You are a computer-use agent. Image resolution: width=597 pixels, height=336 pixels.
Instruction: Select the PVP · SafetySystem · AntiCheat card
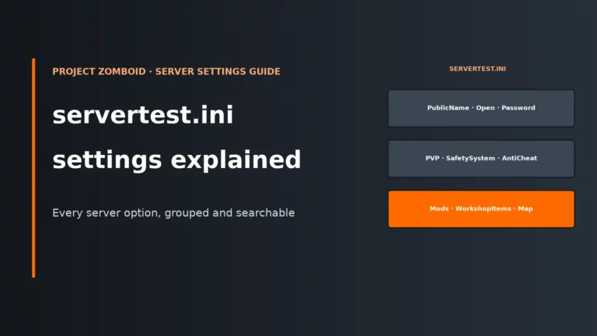click(x=481, y=159)
